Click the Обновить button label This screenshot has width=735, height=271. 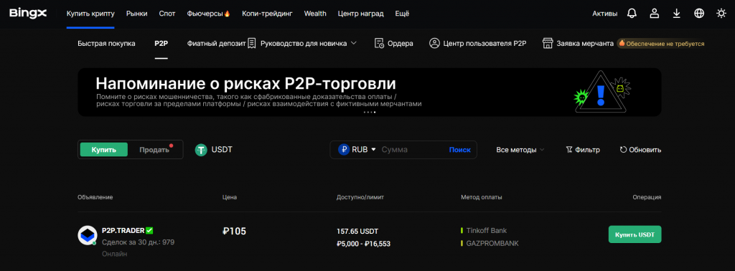tap(645, 150)
